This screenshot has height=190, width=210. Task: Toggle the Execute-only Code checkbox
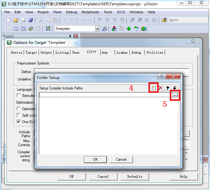coord(19,96)
